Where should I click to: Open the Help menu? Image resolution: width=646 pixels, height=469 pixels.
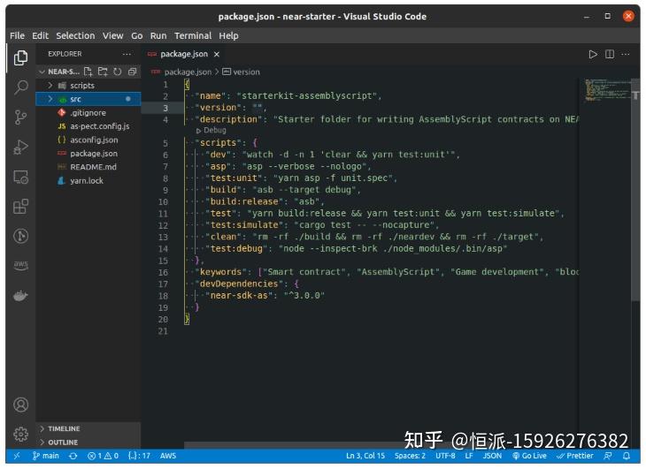(x=228, y=35)
